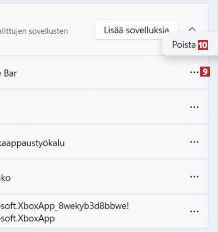
Task: Open three-dot menu on XboxApp entry
Action: pos(194,211)
